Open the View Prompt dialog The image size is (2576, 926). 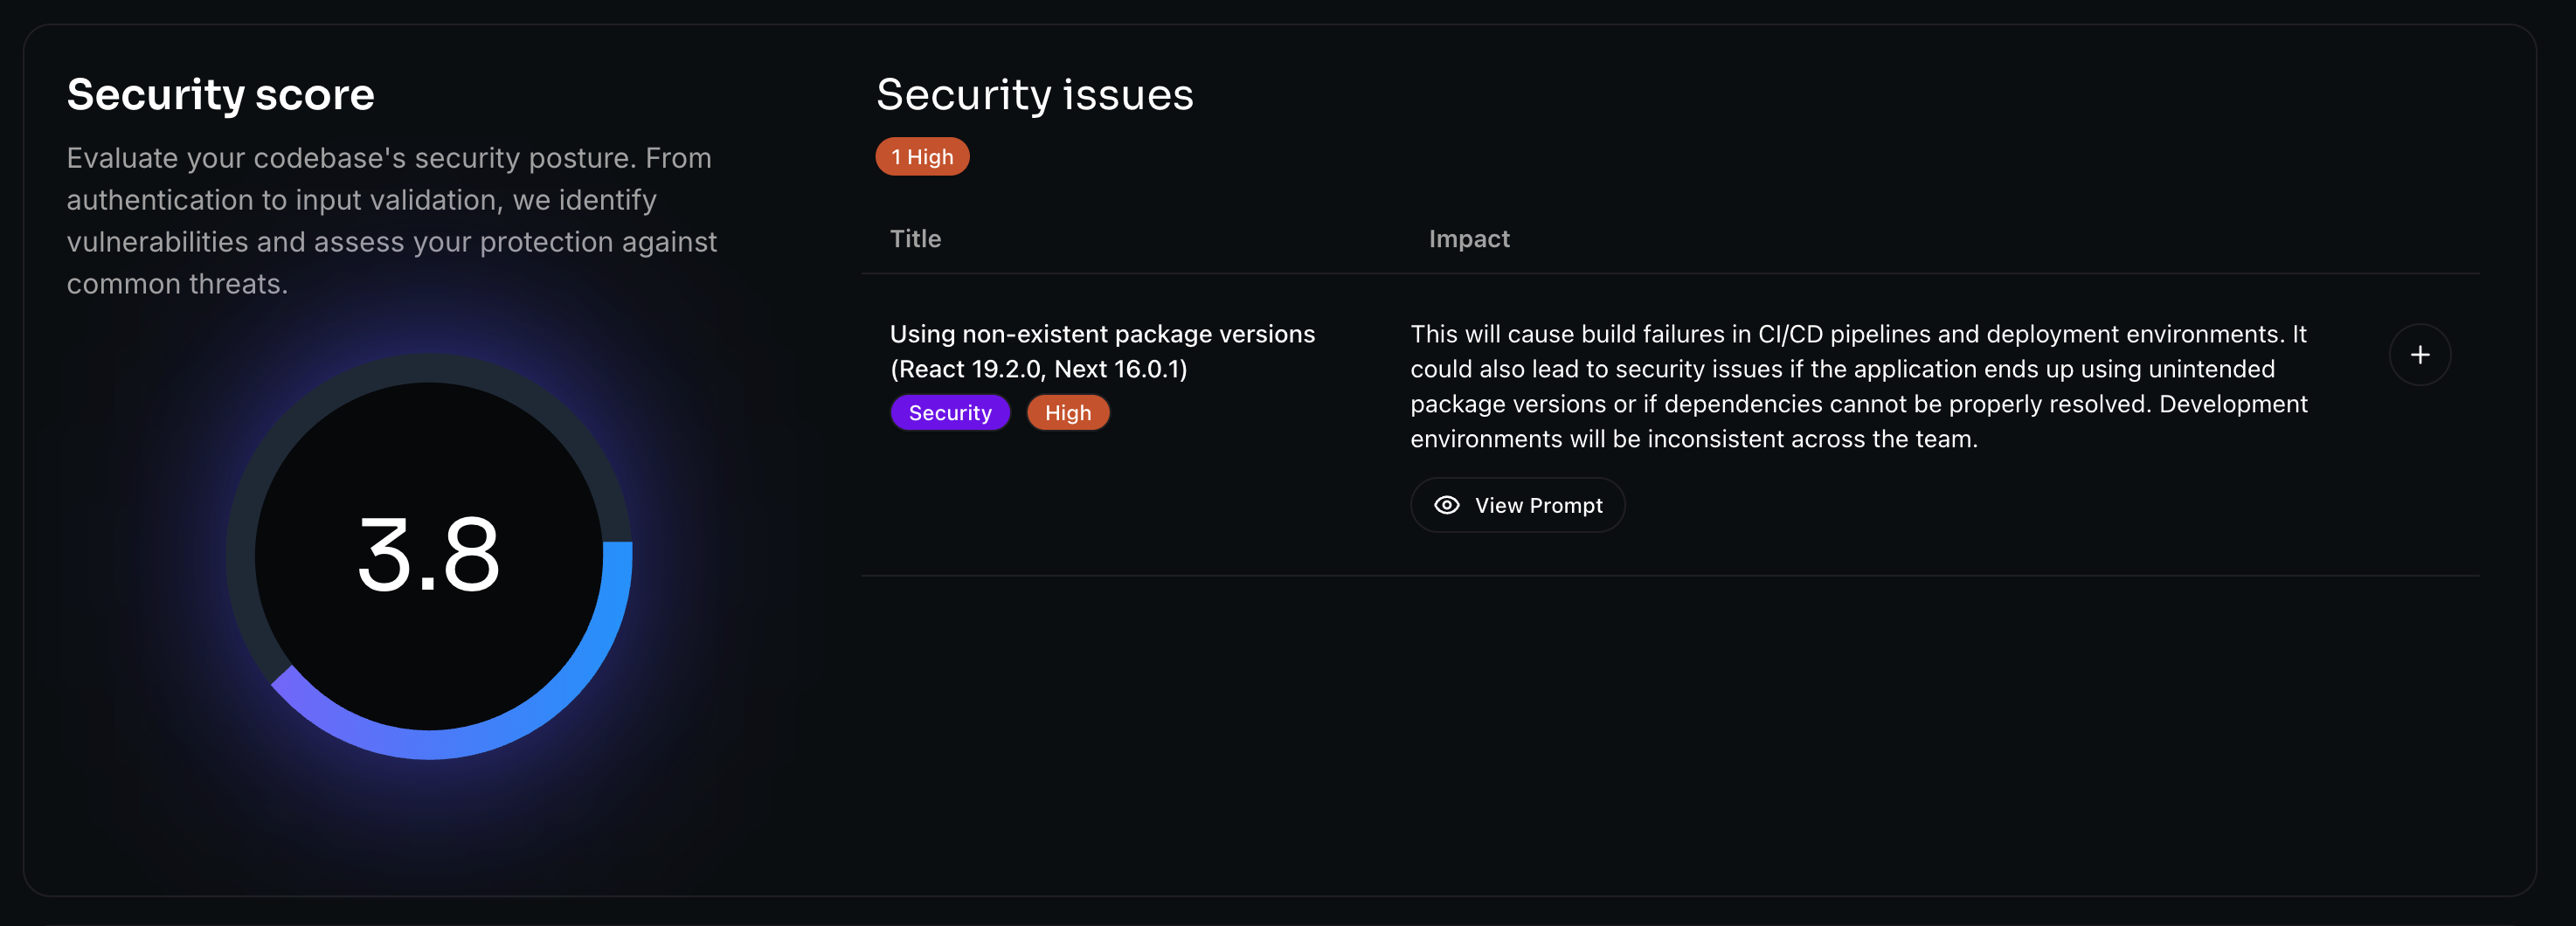click(x=1517, y=505)
